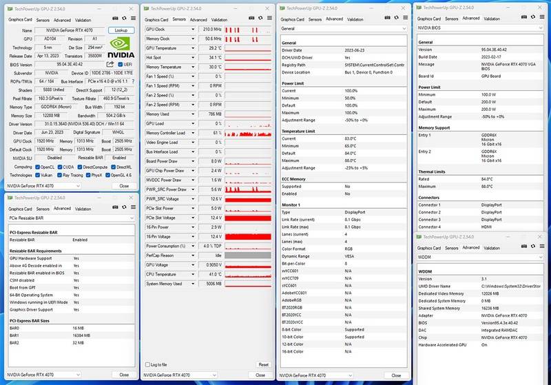Click the NVIDIA logo in Graphics Card window
This screenshot has height=385, width=551.
pyautogui.click(x=121, y=50)
